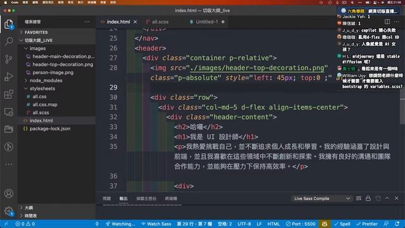Image resolution: width=405 pixels, height=228 pixels.
Task: Open the Manage settings gear
Action: [9, 211]
